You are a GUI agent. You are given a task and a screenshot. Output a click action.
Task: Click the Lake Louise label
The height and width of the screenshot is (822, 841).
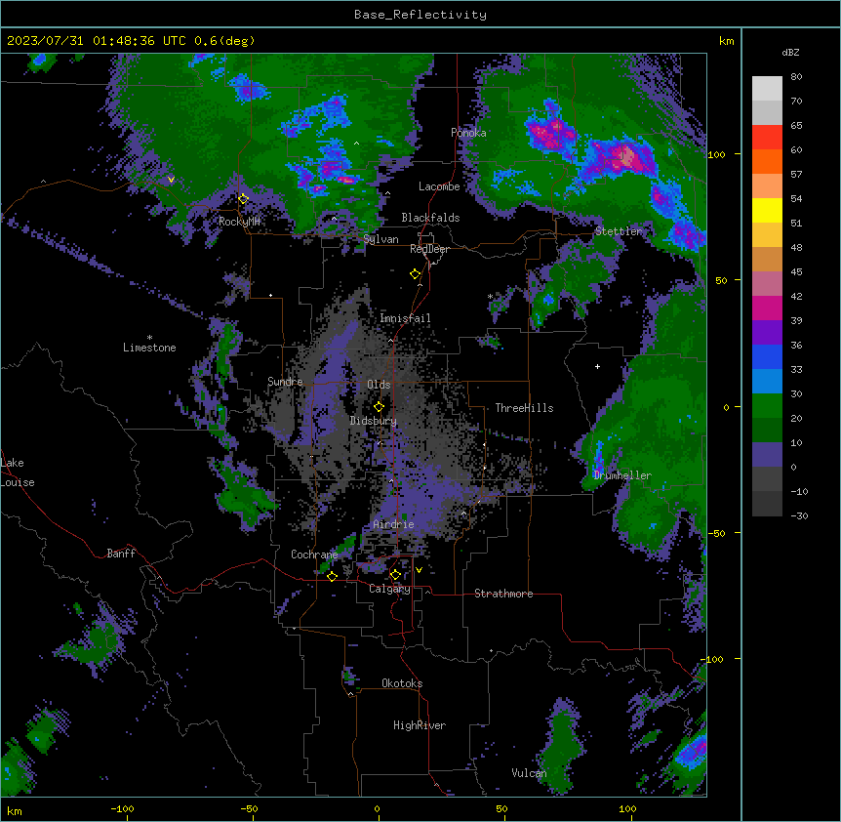coord(18,473)
